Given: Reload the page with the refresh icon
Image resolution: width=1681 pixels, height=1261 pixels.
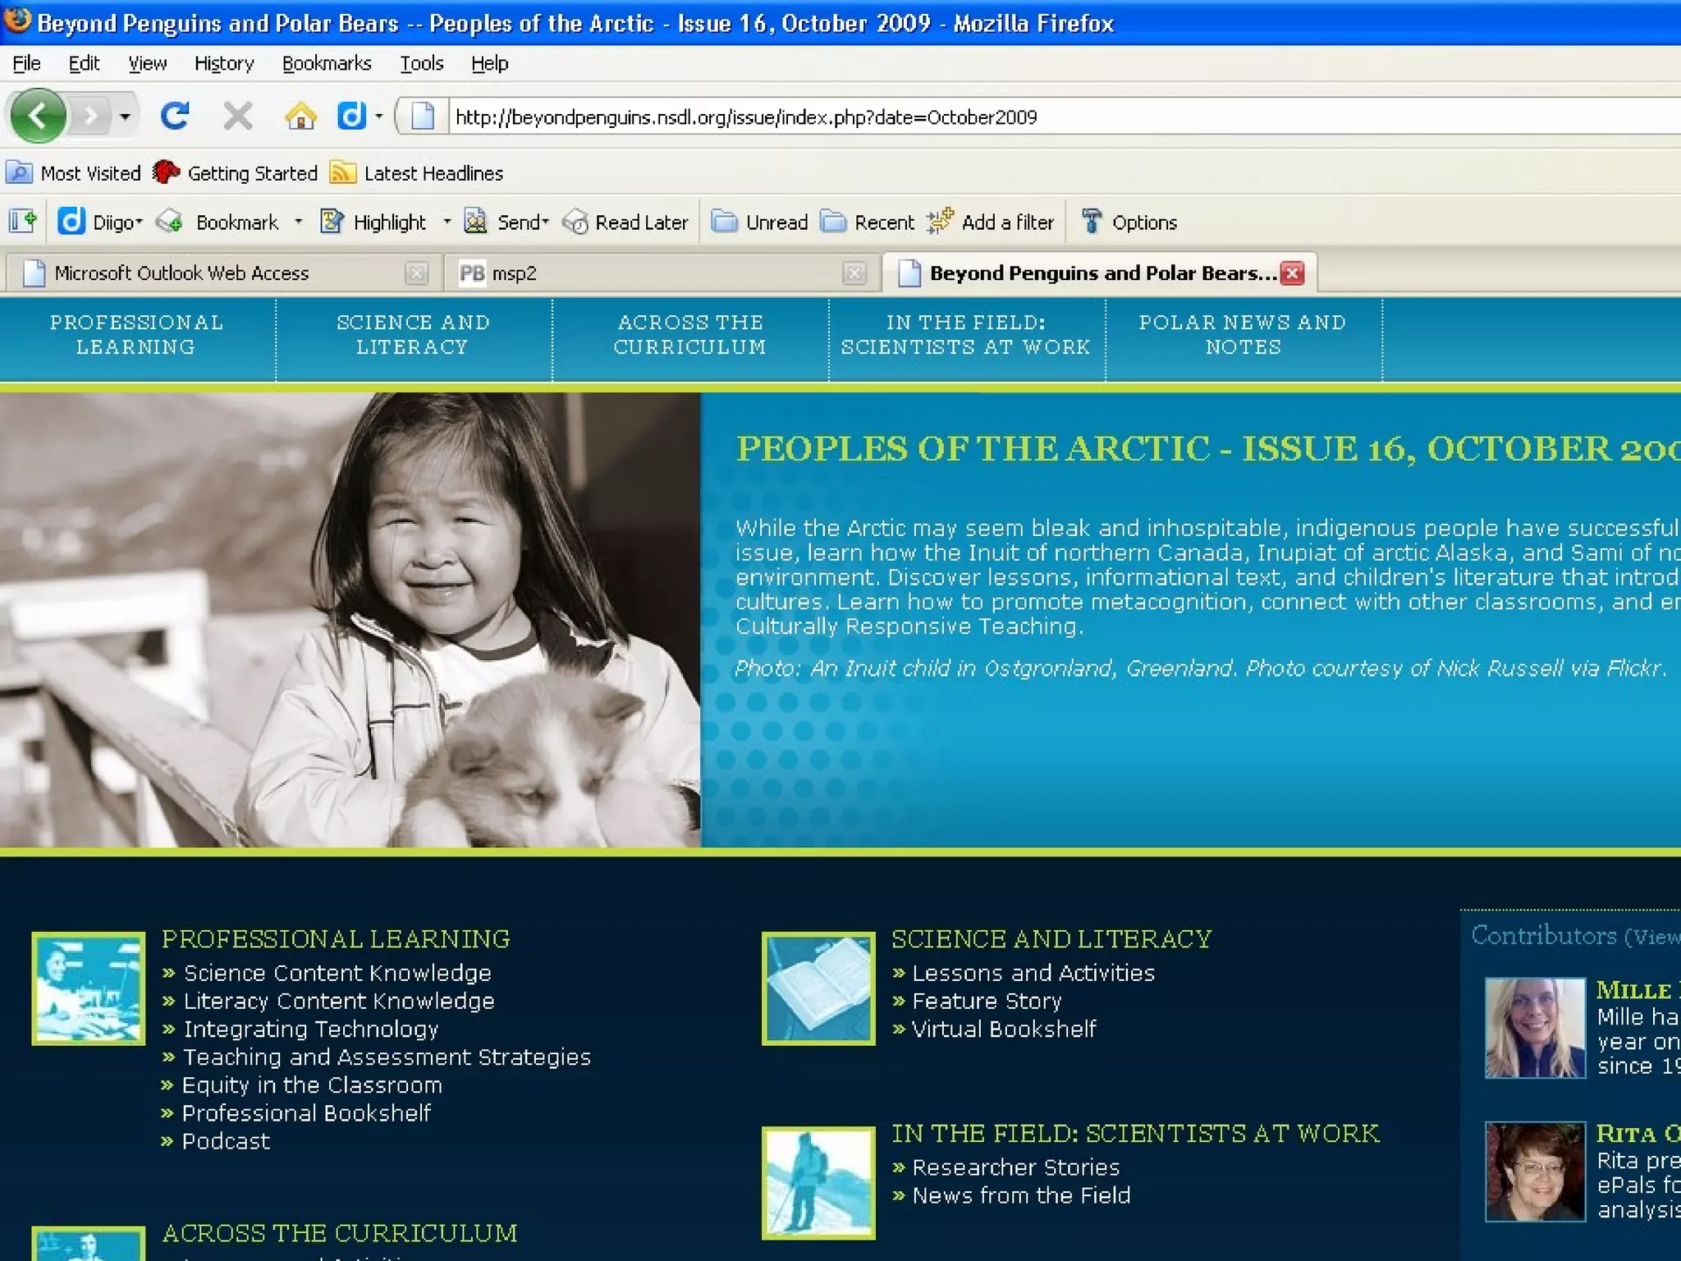Looking at the screenshot, I should click(175, 117).
